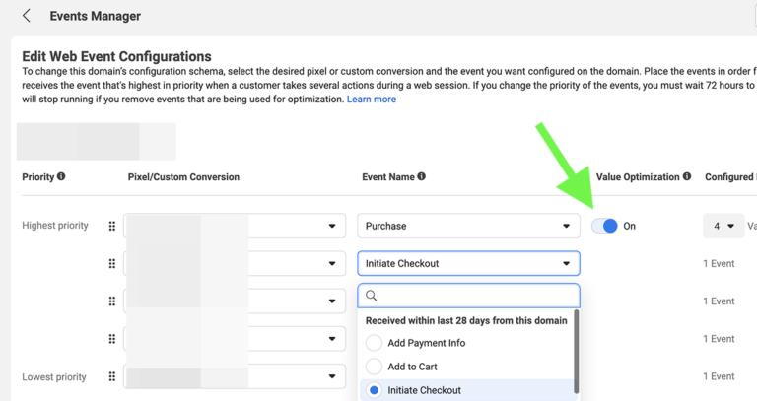The height and width of the screenshot is (401, 757).
Task: Click the search magnifier icon in dropdown
Action: coord(372,296)
